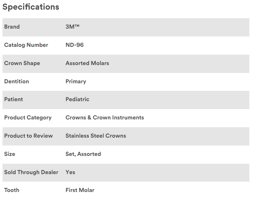Click the Patient label
Image resolution: width=254 pixels, height=202 pixels.
pyautogui.click(x=14, y=99)
